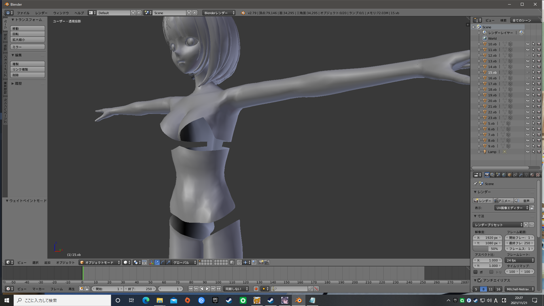Open the Object Mode dropdown
This screenshot has width=544, height=306.
click(x=100, y=262)
